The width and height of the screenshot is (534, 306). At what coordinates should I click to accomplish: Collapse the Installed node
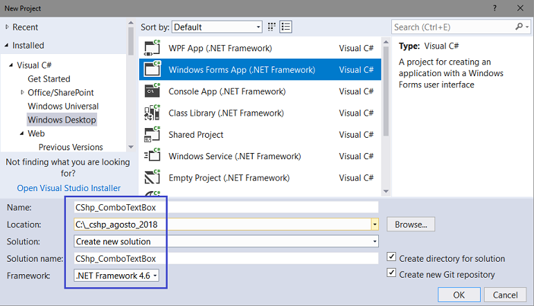tap(6, 45)
